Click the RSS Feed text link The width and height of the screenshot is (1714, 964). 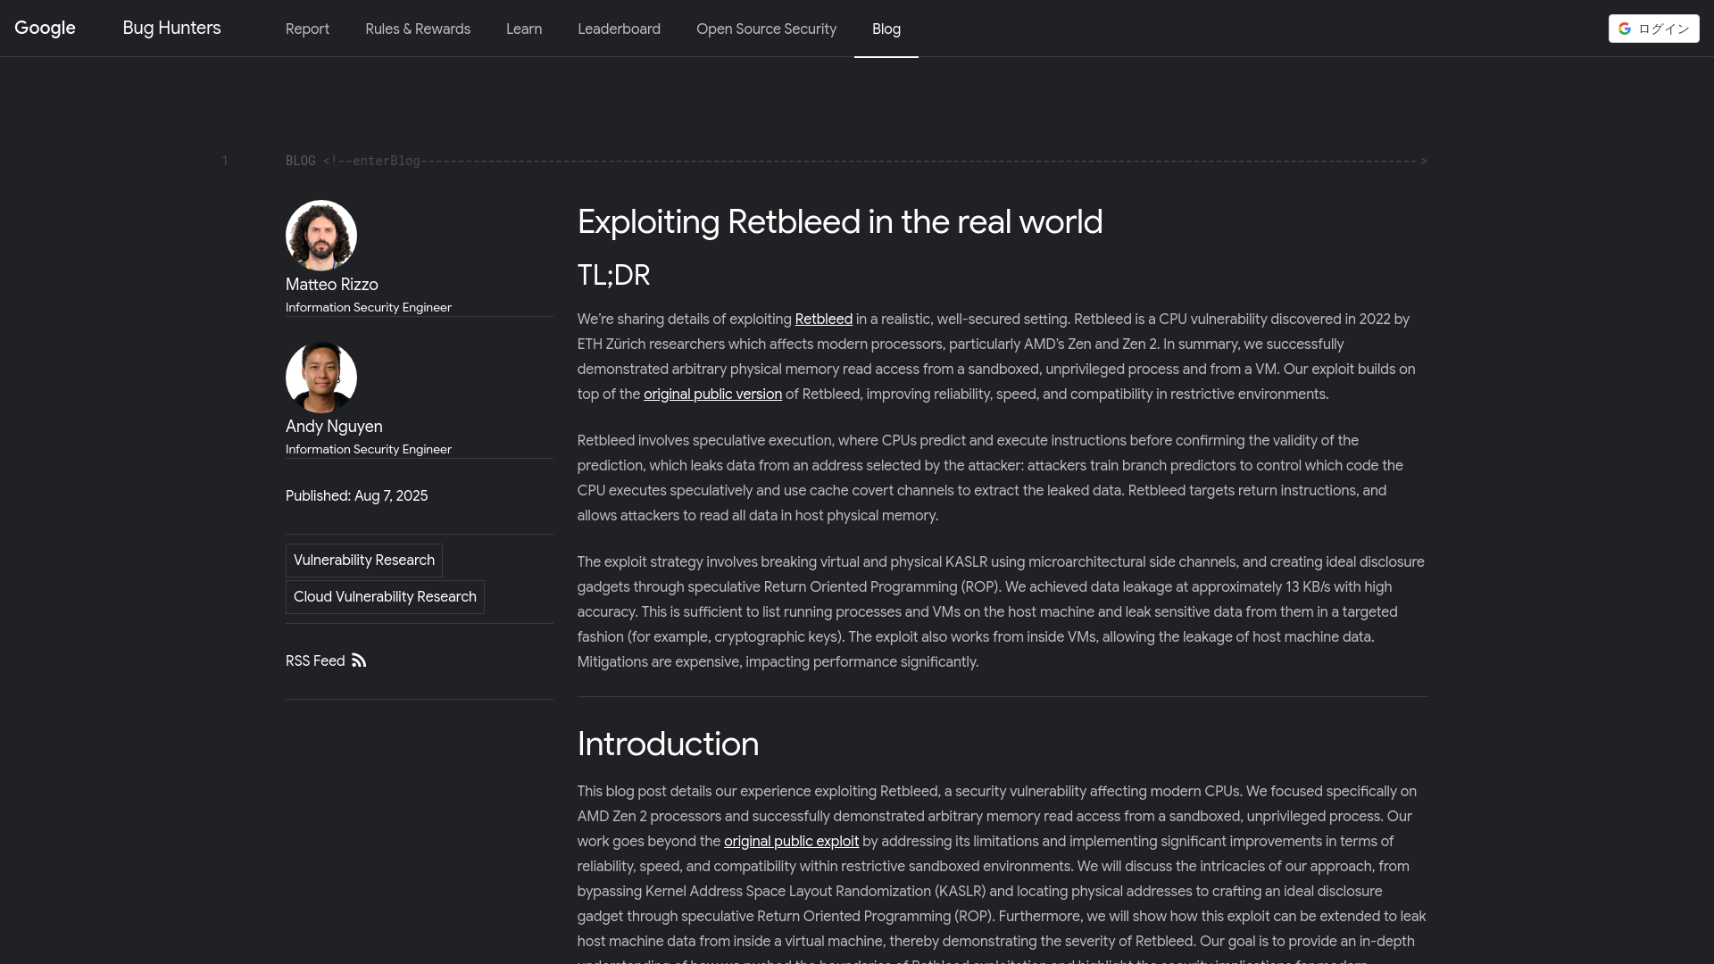point(315,661)
